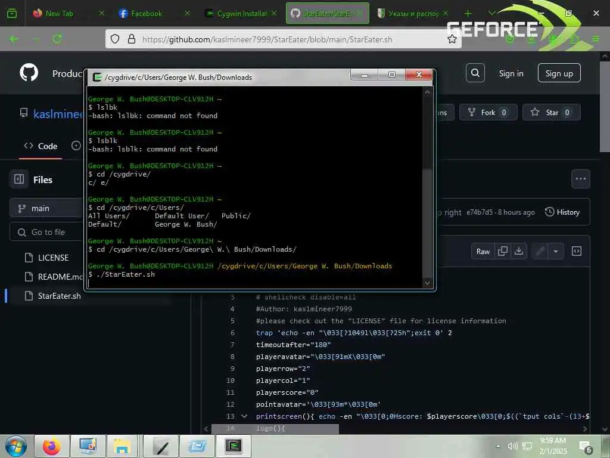Show hidden tray icons arrow

(498, 446)
